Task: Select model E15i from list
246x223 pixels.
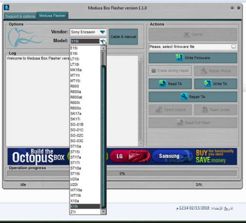Action: 85,48
